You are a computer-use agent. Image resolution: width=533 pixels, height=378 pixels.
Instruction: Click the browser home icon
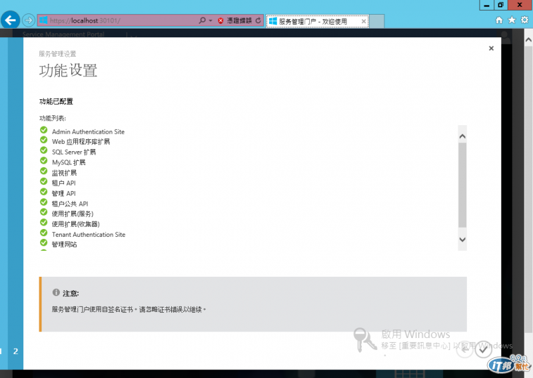pyautogui.click(x=499, y=21)
